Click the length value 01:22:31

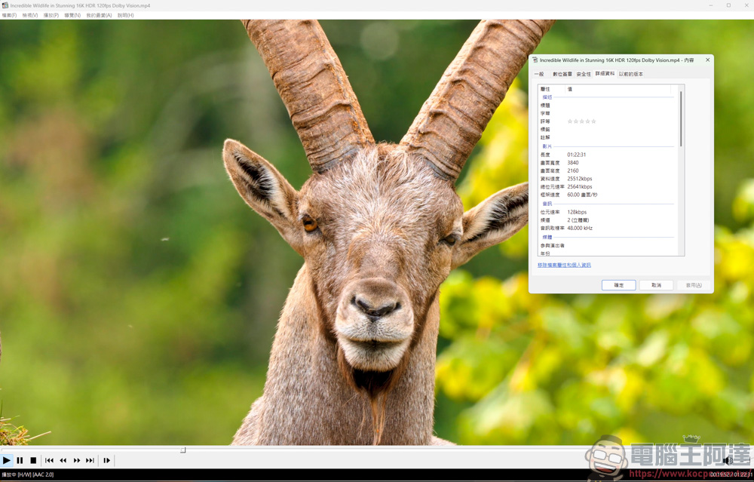coord(577,155)
